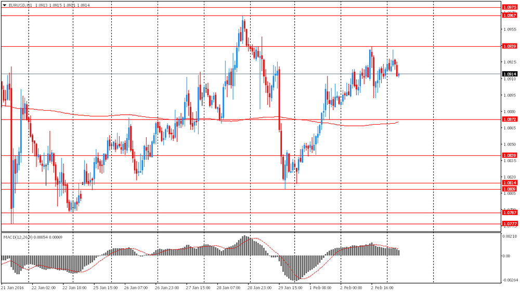Select the 1.0777 bottom price level tag
520x293 pixels.
[x=510, y=223]
